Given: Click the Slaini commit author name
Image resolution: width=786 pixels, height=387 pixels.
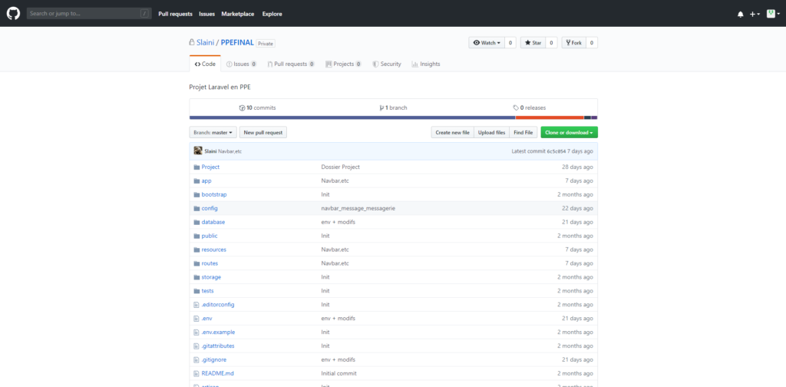Looking at the screenshot, I should point(210,151).
